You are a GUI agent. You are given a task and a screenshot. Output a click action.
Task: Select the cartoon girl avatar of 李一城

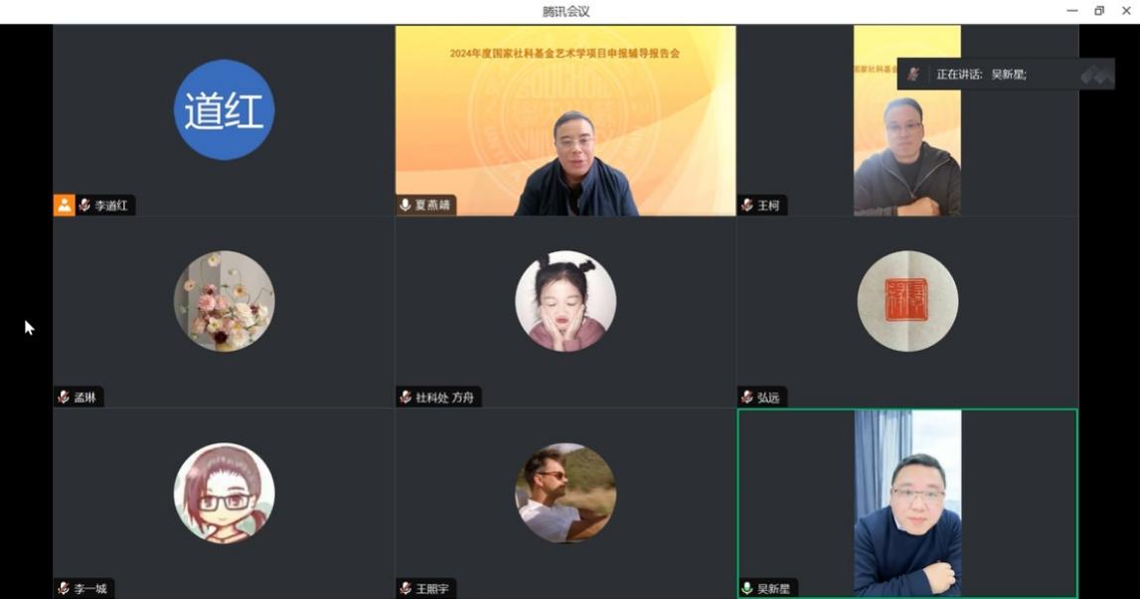pos(224,493)
